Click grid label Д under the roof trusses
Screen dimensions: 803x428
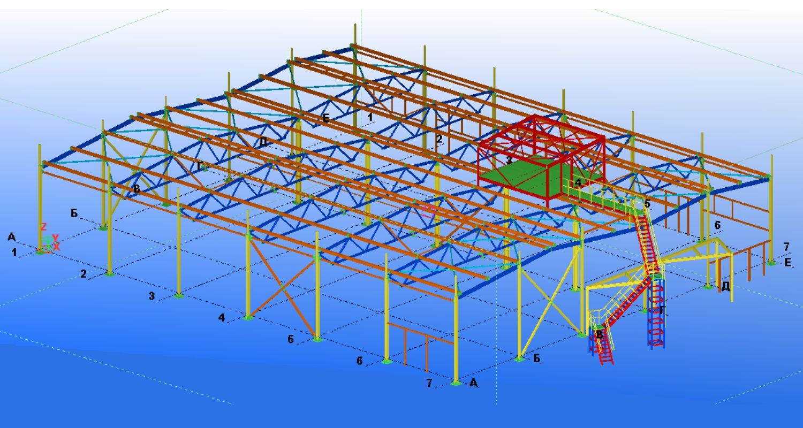coord(263,142)
